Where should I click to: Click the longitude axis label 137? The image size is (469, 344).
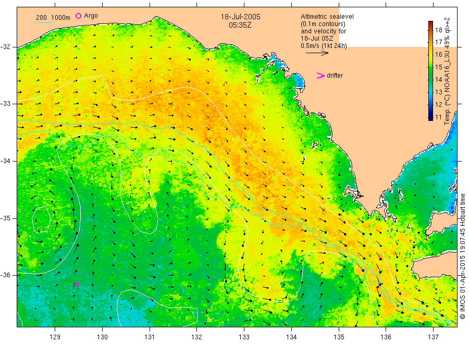[433, 337]
